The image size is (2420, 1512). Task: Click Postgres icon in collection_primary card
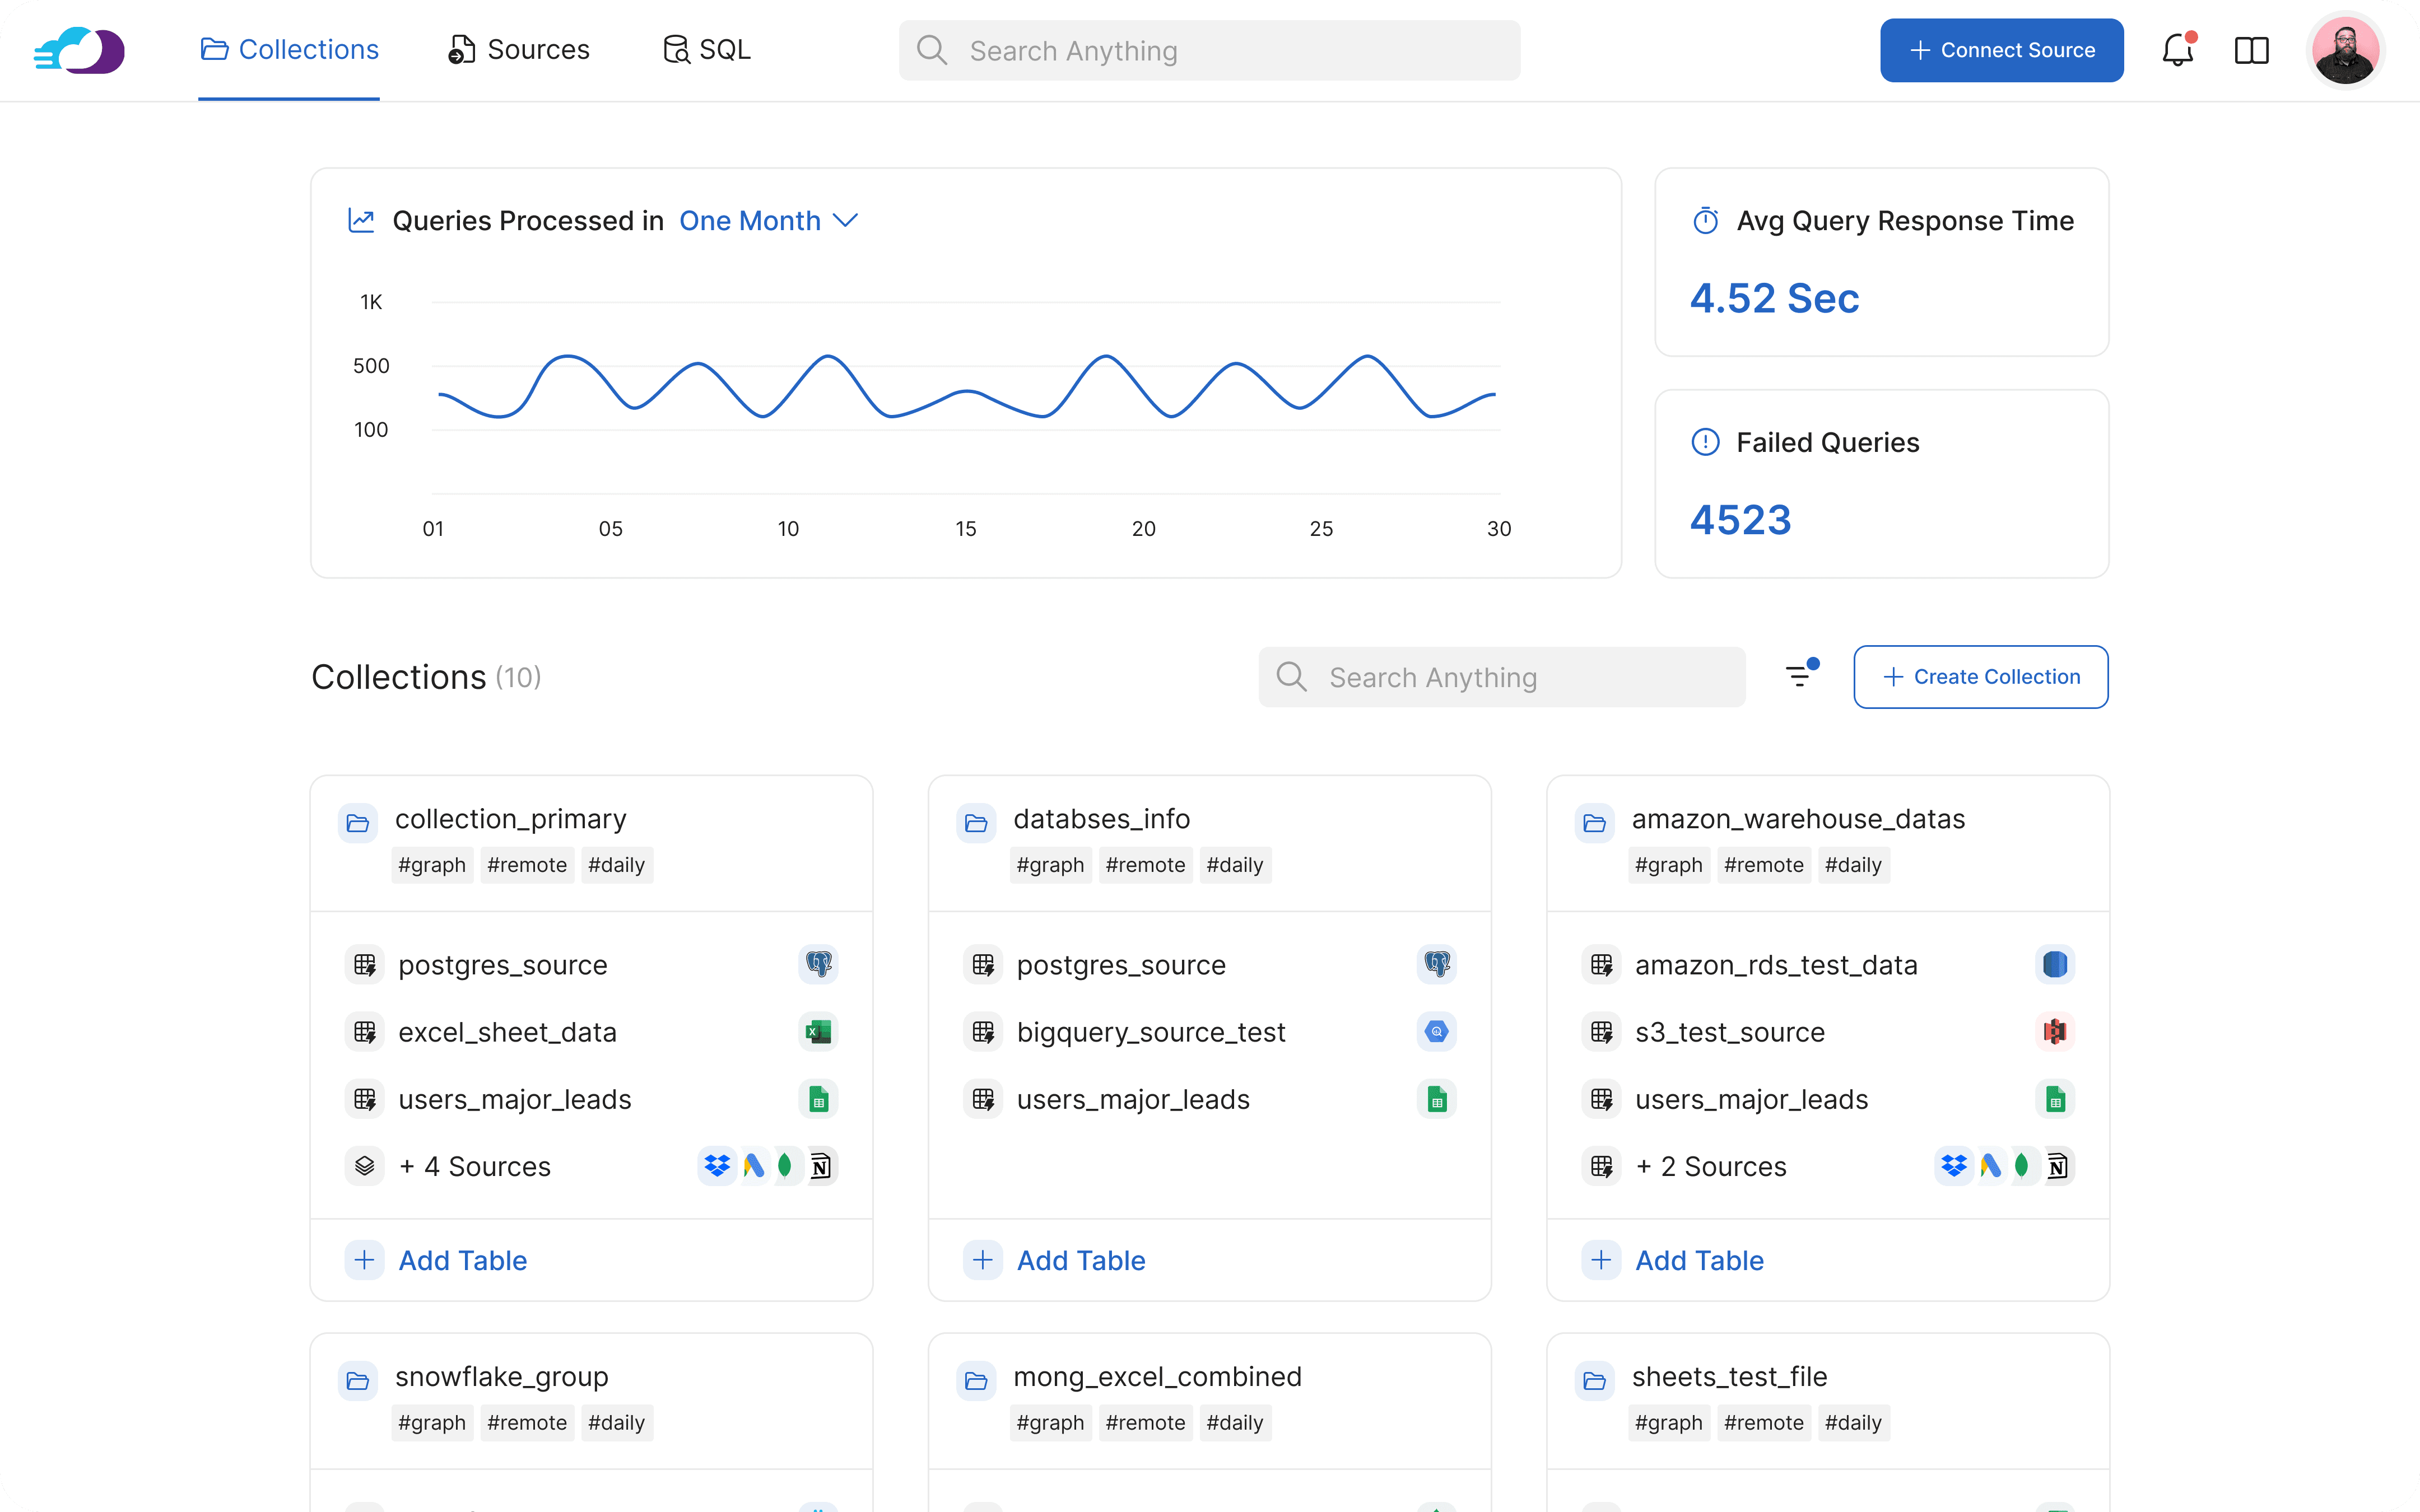819,964
